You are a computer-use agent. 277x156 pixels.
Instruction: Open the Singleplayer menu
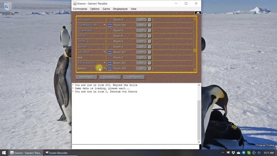(x=120, y=9)
